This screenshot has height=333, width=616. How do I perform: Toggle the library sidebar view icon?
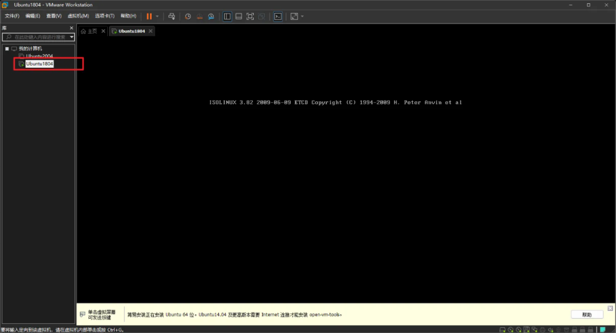227,16
